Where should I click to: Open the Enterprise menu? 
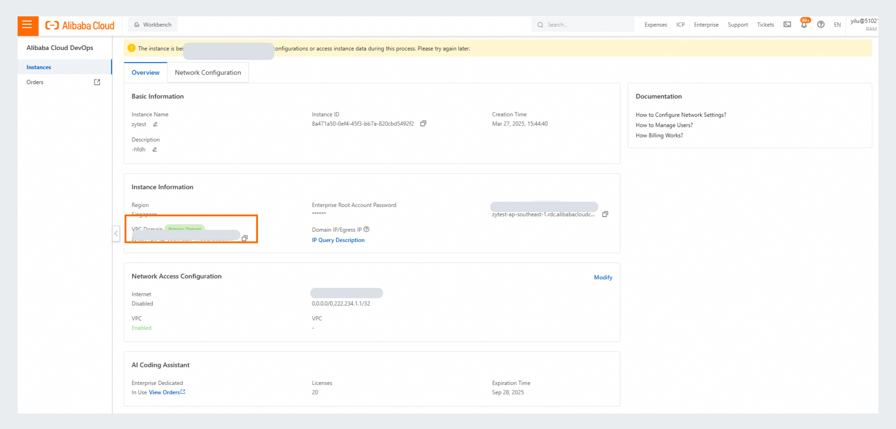pos(706,25)
